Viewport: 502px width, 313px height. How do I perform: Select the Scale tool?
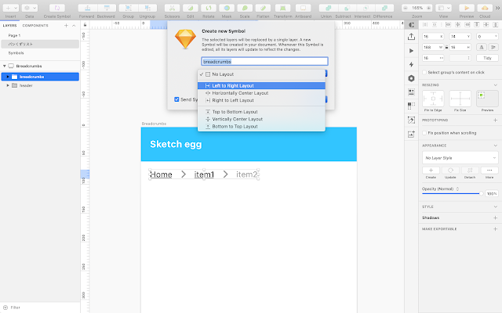[x=245, y=8]
